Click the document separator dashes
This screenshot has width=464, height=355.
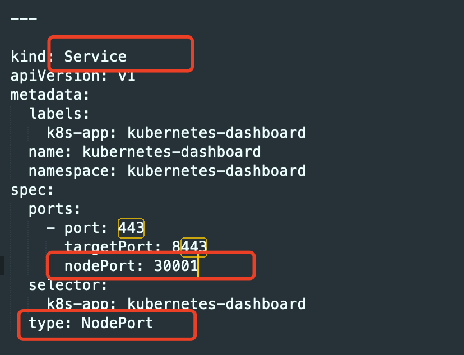pyautogui.click(x=24, y=18)
